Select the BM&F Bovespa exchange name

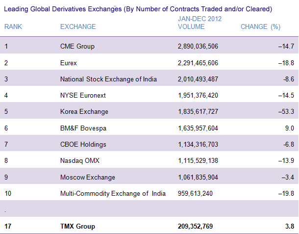tap(83, 128)
